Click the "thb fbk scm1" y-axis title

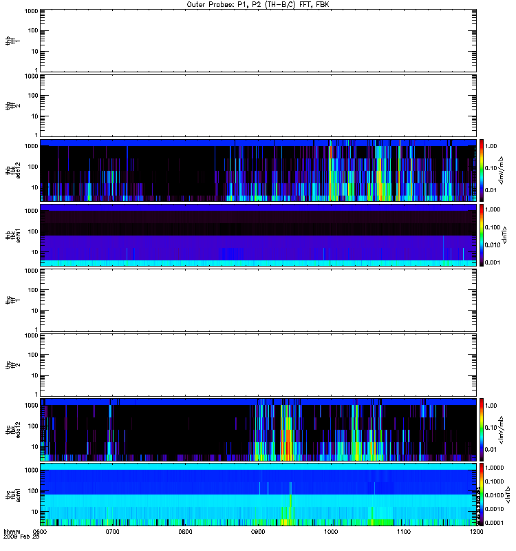pyautogui.click(x=13, y=236)
